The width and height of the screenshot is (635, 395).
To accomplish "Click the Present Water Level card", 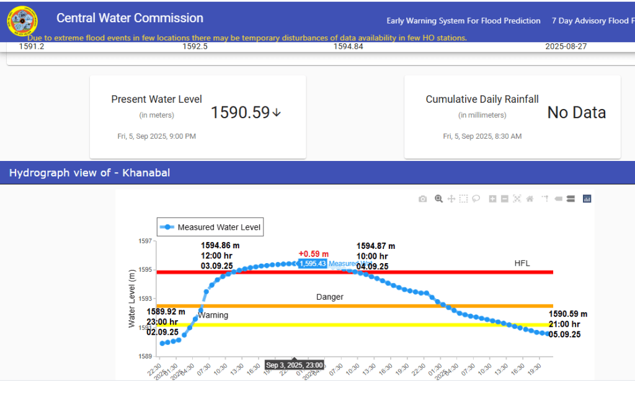I will 197,117.
